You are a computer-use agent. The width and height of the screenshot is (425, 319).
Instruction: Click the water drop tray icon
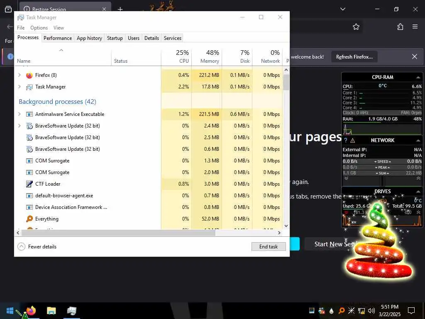click(332, 311)
